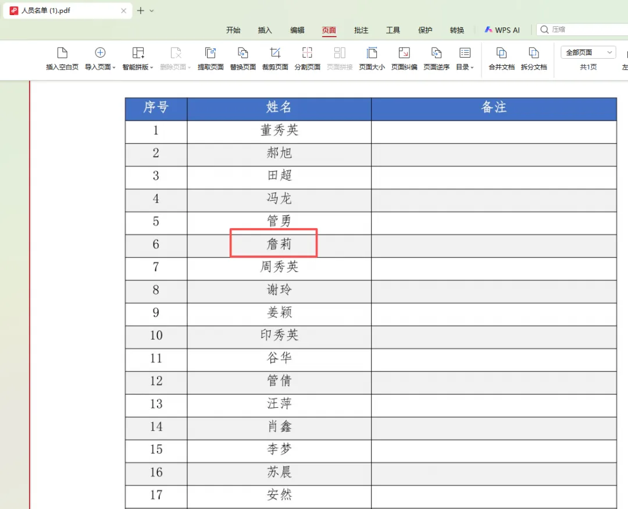628x509 pixels.
Task: Expand the tab list chevron beside plus
Action: (x=152, y=11)
